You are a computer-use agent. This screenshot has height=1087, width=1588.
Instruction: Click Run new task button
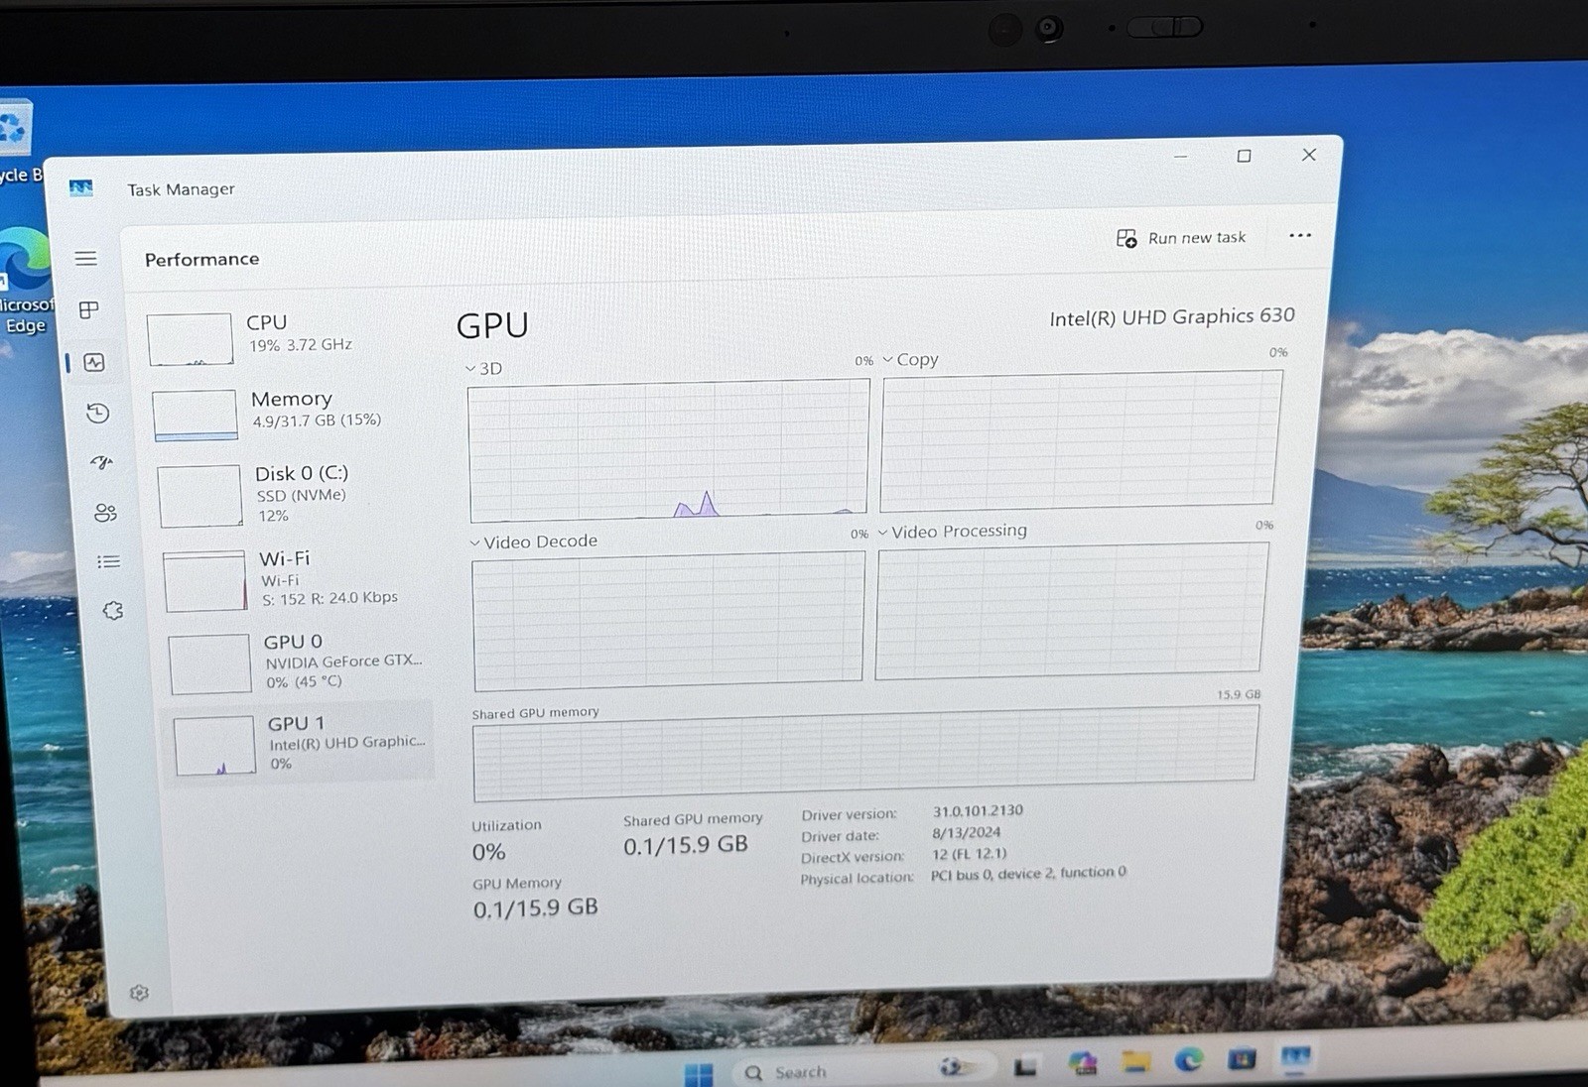tap(1181, 238)
